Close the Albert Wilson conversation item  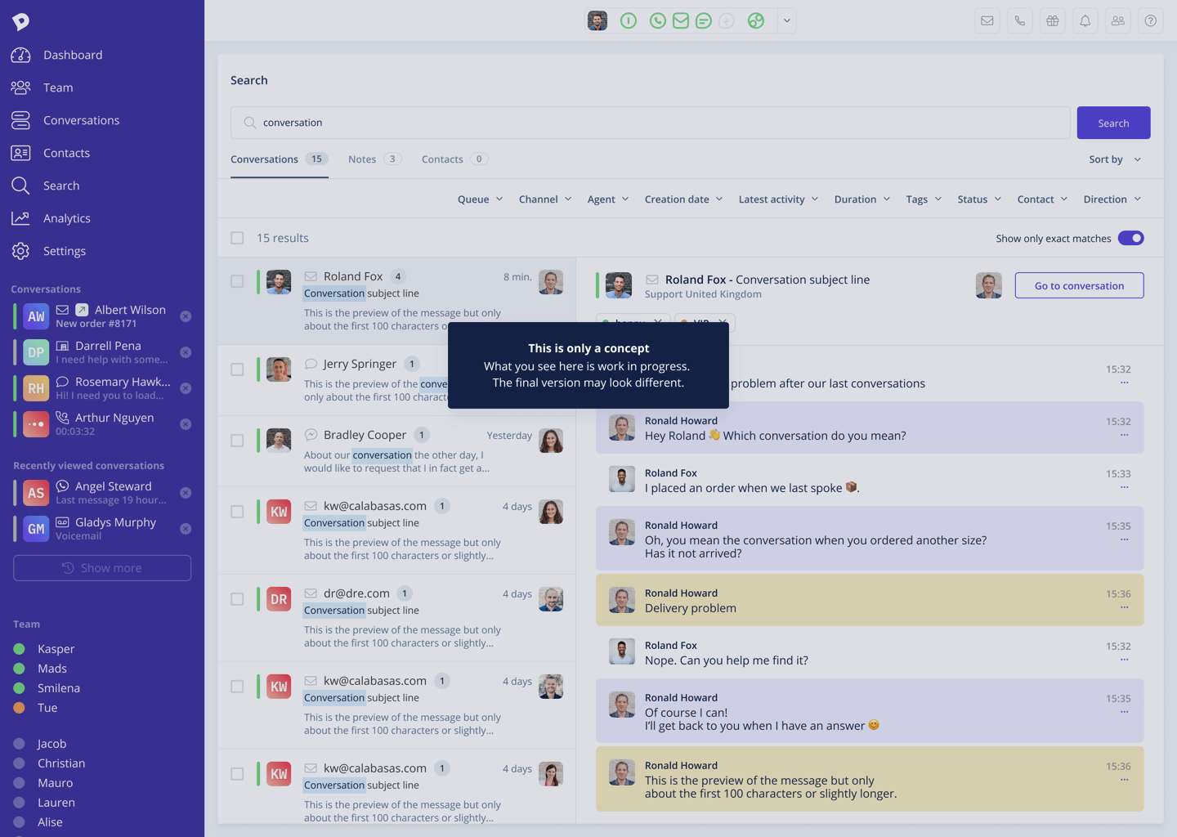[186, 316]
